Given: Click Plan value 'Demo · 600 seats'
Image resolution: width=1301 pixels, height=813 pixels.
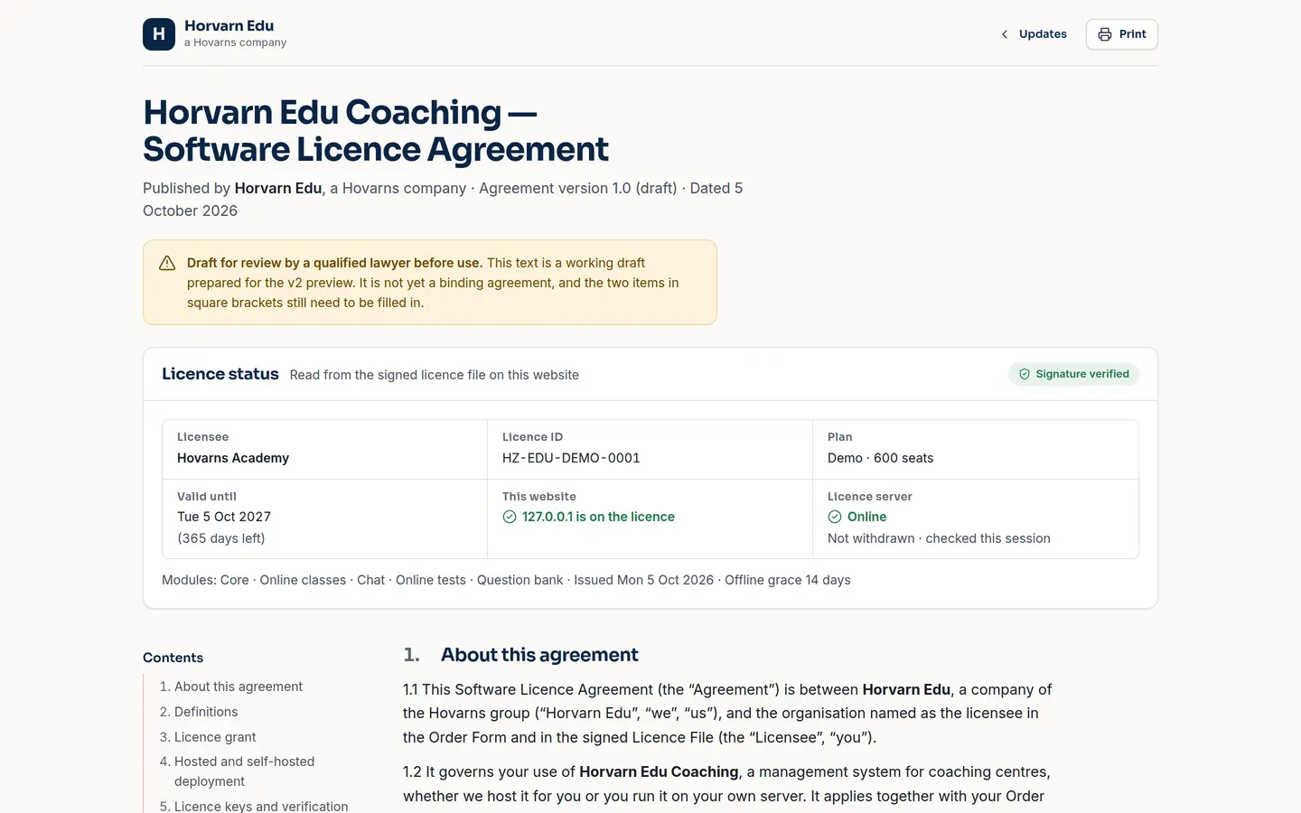Looking at the screenshot, I should tap(880, 458).
